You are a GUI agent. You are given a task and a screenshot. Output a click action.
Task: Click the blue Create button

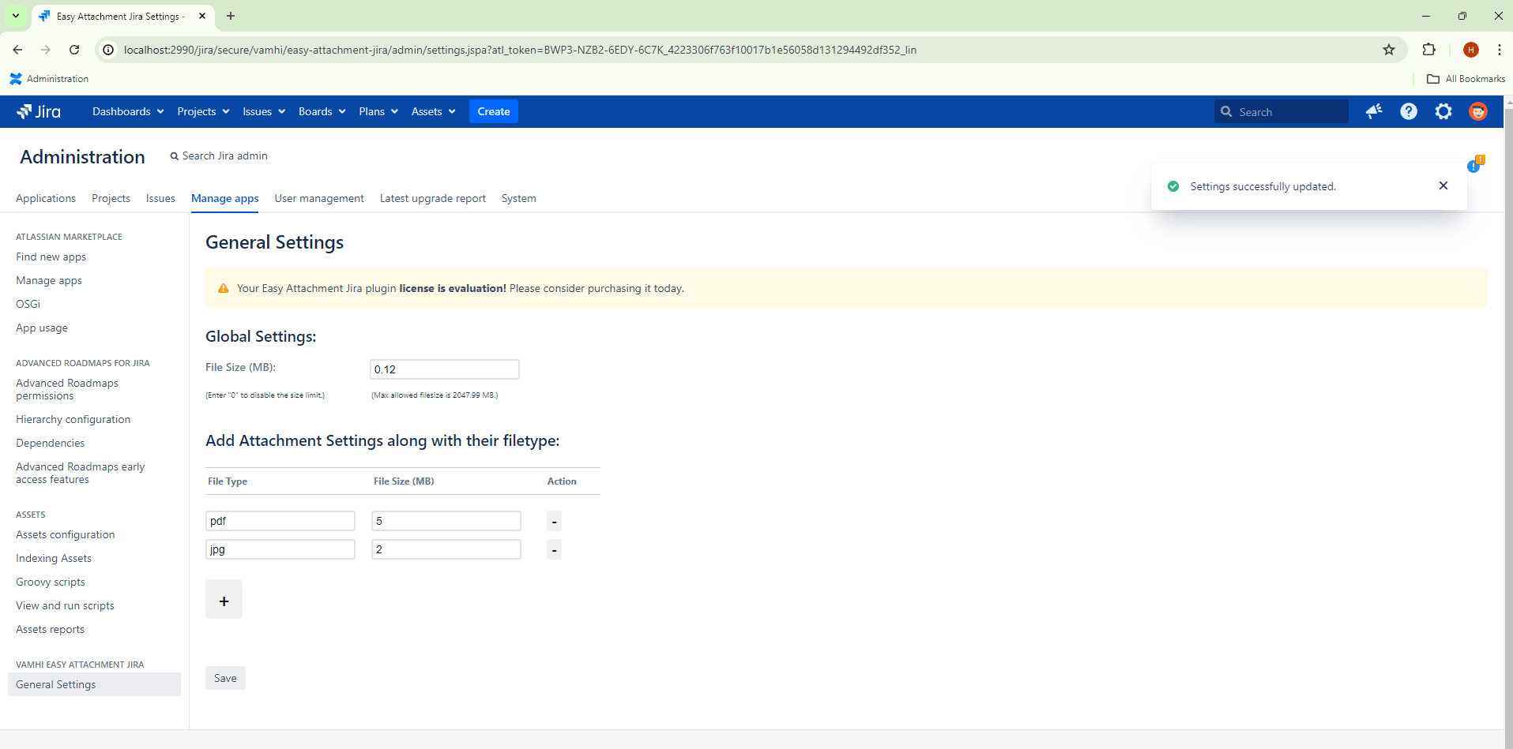click(x=493, y=111)
